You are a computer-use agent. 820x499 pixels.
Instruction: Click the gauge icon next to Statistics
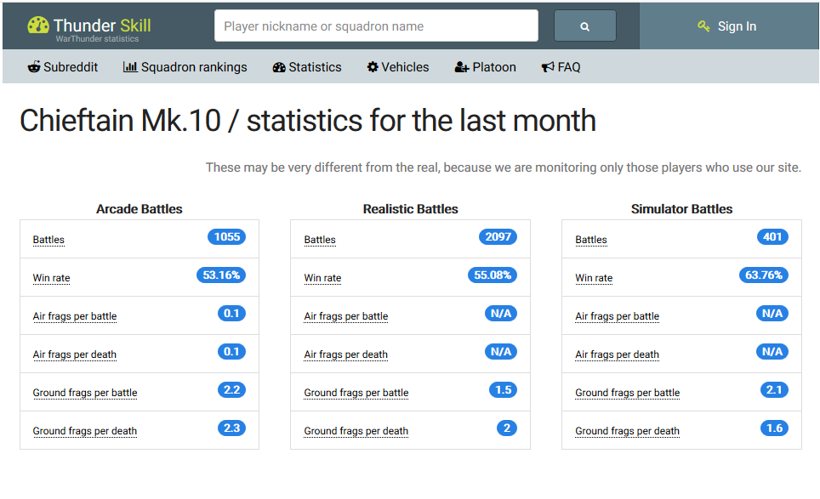pos(279,67)
